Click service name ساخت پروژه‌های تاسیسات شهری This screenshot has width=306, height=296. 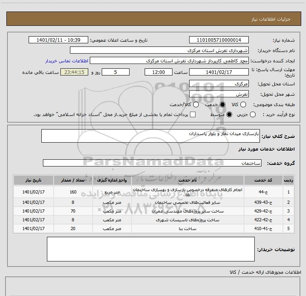coord(188,220)
